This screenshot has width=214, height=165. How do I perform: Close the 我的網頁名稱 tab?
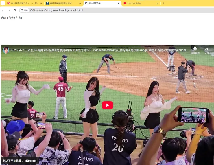[119, 3]
